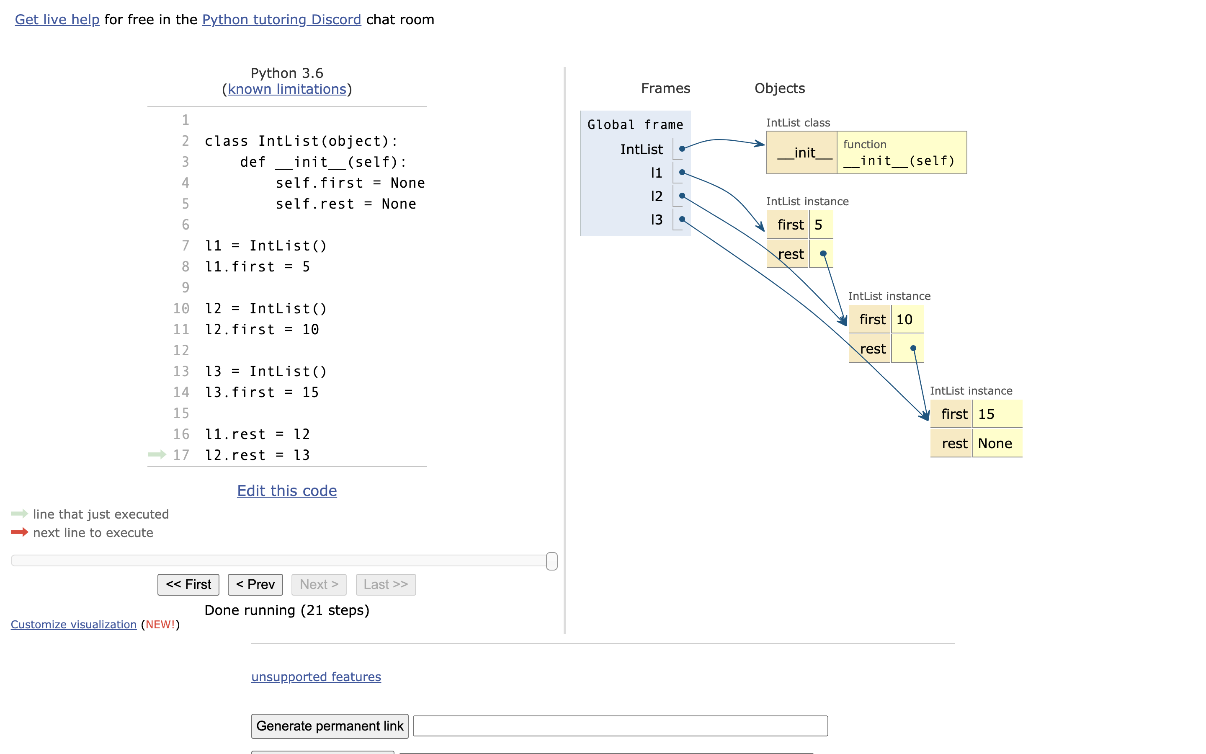This screenshot has width=1206, height=754.
Task: Click the IntList variable in Global frame
Action: coord(642,149)
